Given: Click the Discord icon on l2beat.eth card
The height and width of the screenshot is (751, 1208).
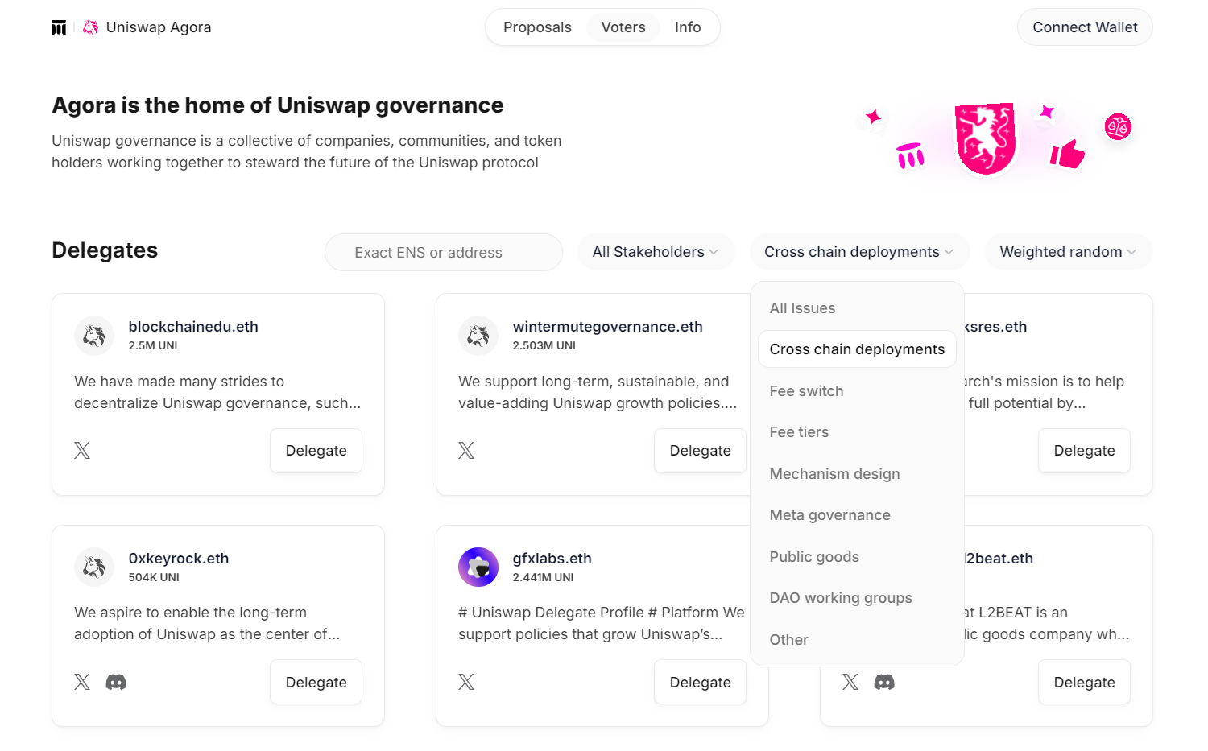Looking at the screenshot, I should pyautogui.click(x=884, y=683).
